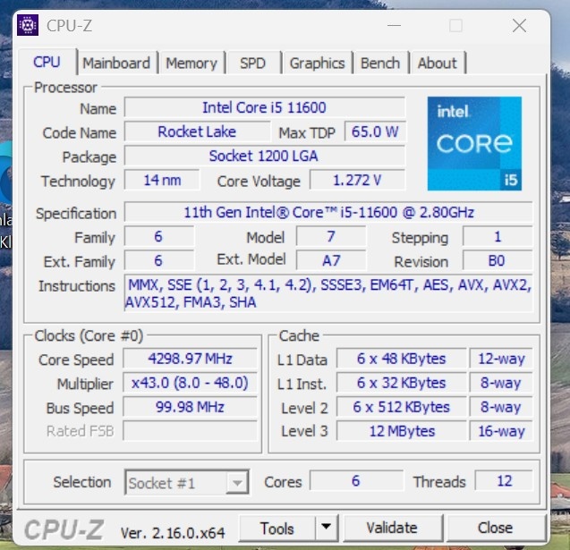Click the Tools button
Viewport: 570px width, 550px height.
tap(277, 529)
